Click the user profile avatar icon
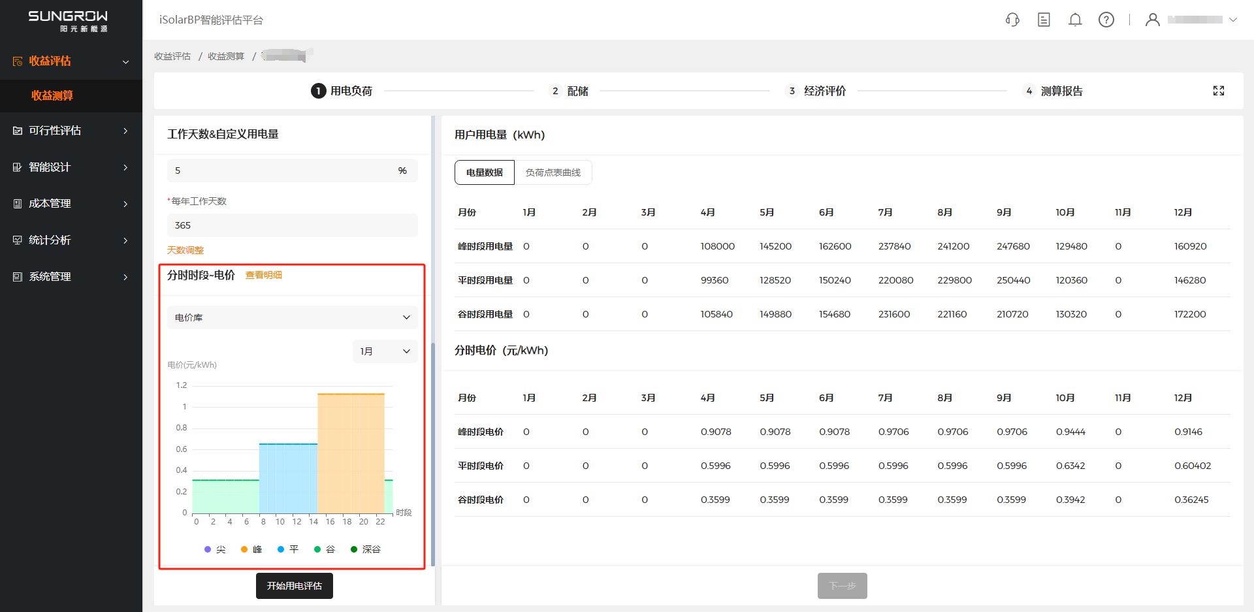Viewport: 1254px width, 612px height. (x=1153, y=20)
